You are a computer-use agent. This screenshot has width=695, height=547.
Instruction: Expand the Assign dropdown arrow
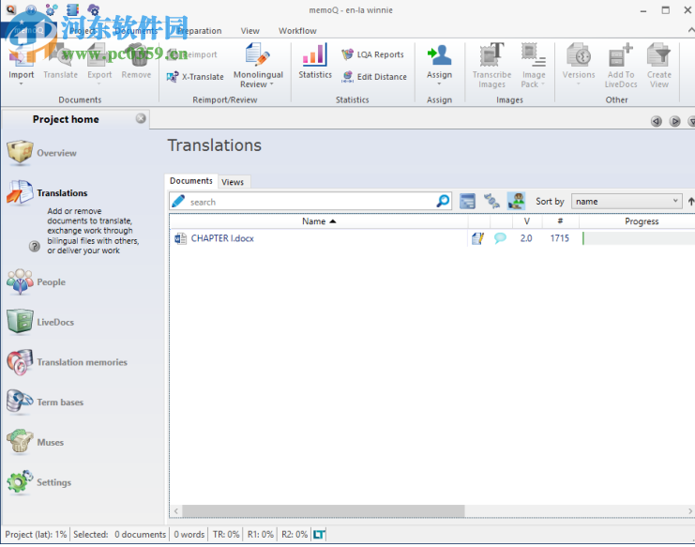coord(439,84)
